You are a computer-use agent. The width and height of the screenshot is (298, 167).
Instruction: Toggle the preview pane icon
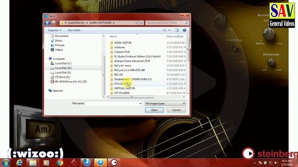(x=176, y=30)
